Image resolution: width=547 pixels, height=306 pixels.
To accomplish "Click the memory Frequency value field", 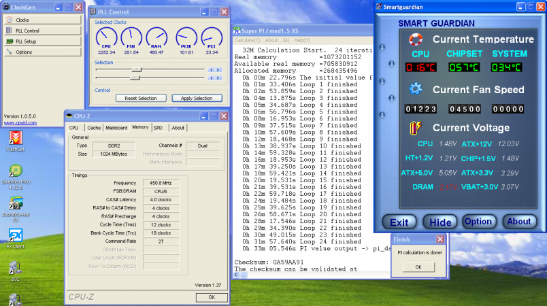I will (x=161, y=183).
